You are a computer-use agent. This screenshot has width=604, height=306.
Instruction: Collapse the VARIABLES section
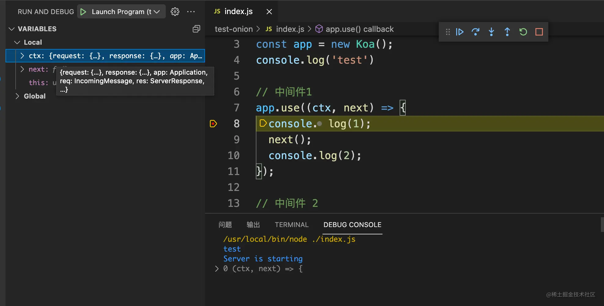coord(12,29)
